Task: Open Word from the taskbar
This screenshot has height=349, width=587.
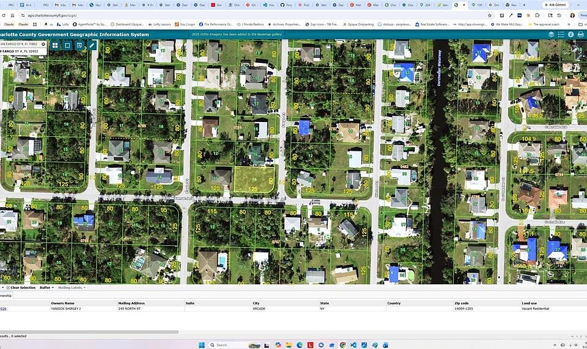Action: coord(385,345)
